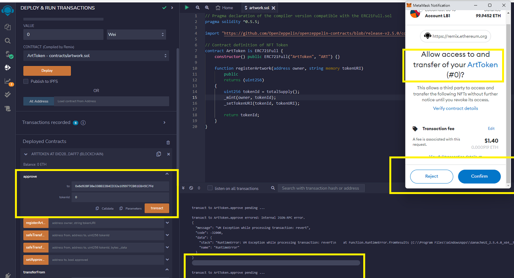Collapse the approve function panel
The width and height of the screenshot is (514, 278).
(167, 174)
